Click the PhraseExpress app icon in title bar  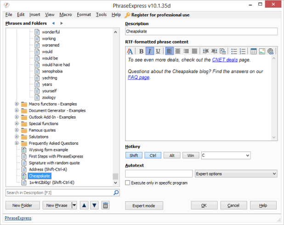point(6,5)
